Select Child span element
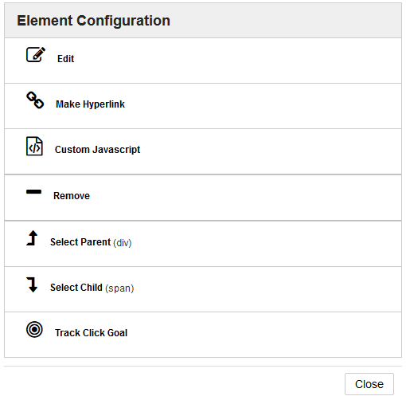406x400 pixels. (x=203, y=289)
